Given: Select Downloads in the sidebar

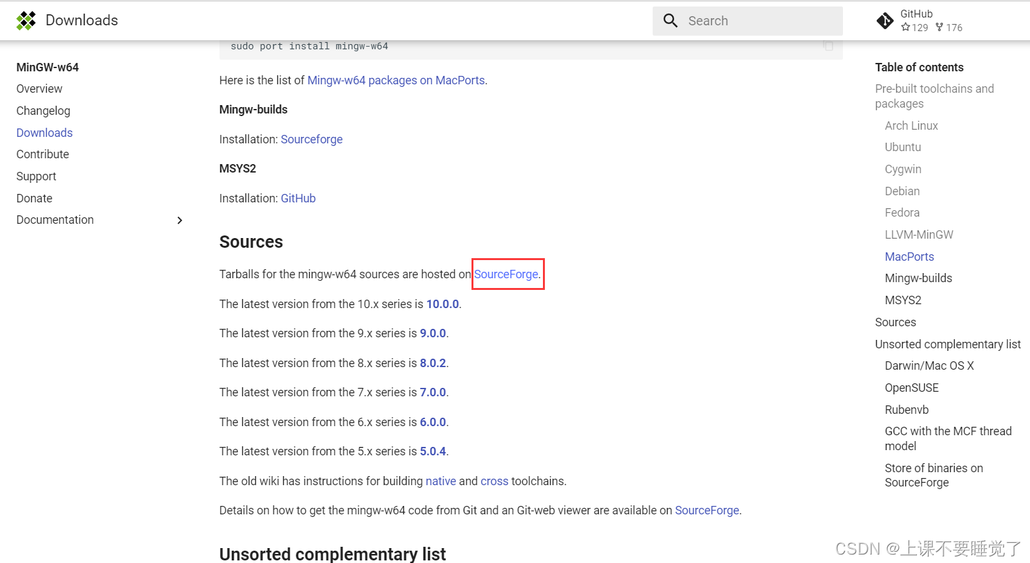Looking at the screenshot, I should [x=44, y=133].
